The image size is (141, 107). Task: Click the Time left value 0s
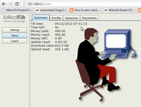(57, 27)
